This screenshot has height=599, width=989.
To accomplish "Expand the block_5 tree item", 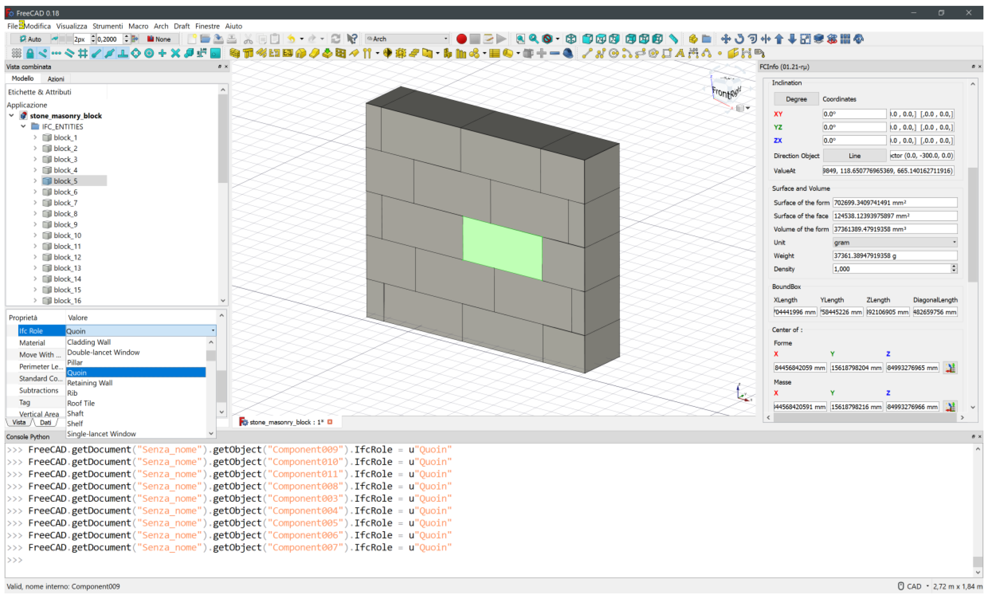I will tap(35, 181).
